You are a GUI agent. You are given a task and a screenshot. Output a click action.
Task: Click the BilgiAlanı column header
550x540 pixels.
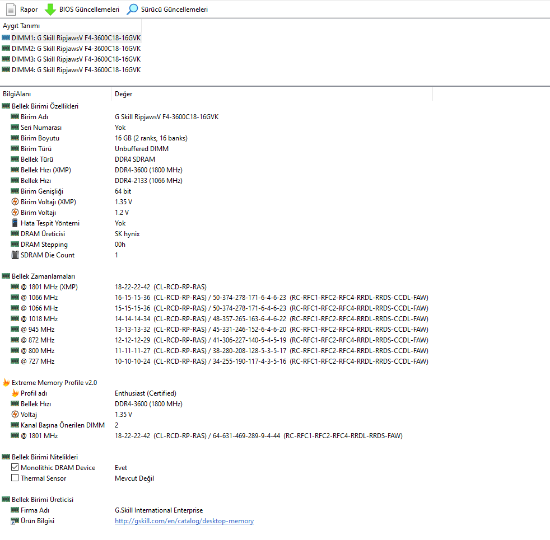click(x=55, y=94)
